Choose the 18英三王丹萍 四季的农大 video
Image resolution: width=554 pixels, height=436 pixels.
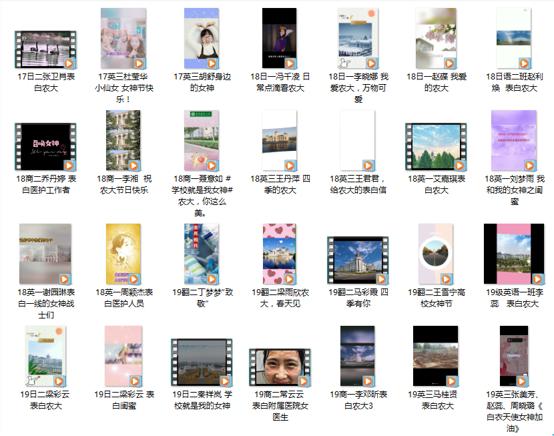point(279,140)
